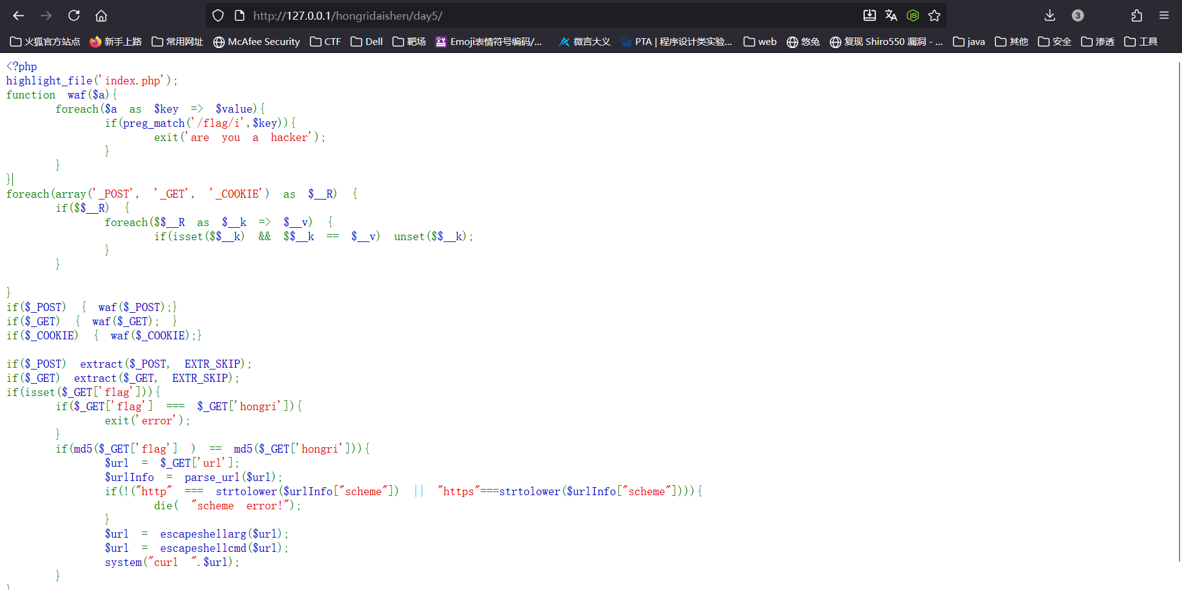Click the vertical page scrollbar
Image resolution: width=1182 pixels, height=590 pixels.
click(1179, 308)
